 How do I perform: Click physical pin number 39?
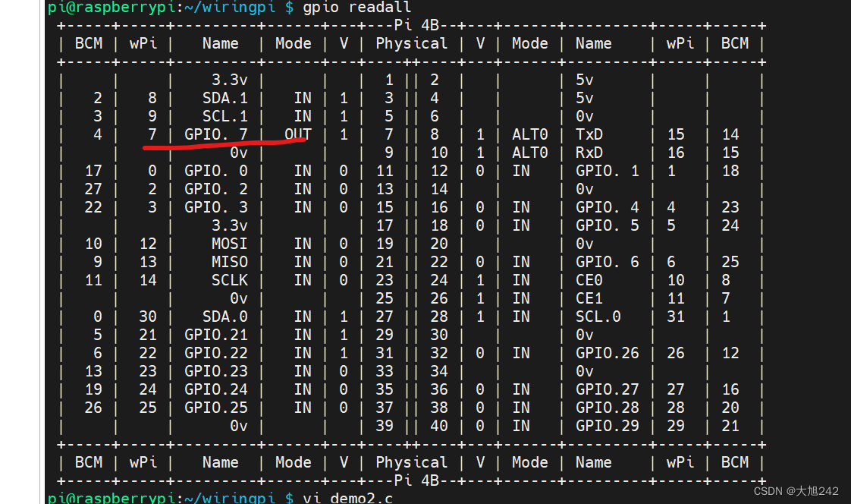[385, 426]
